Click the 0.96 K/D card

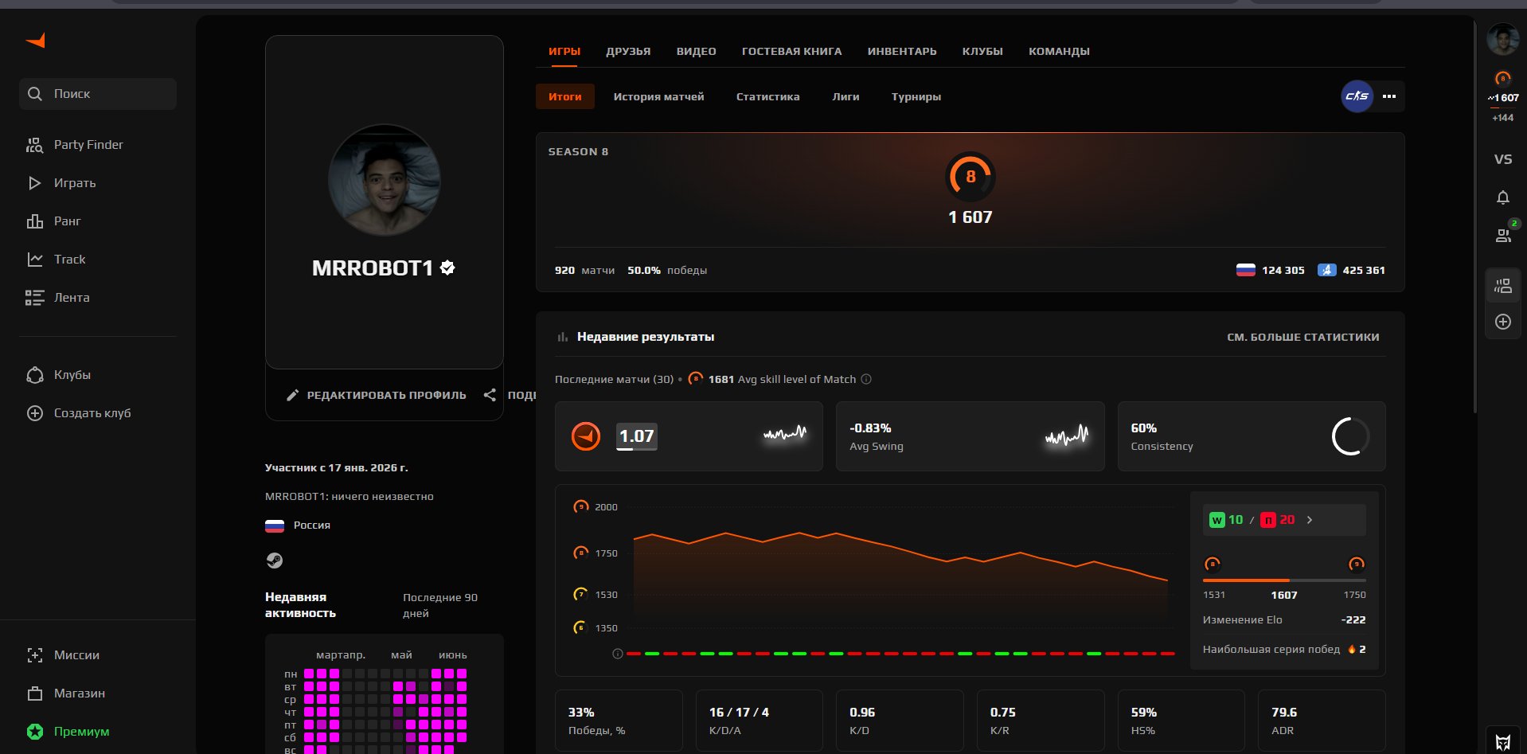pos(900,721)
